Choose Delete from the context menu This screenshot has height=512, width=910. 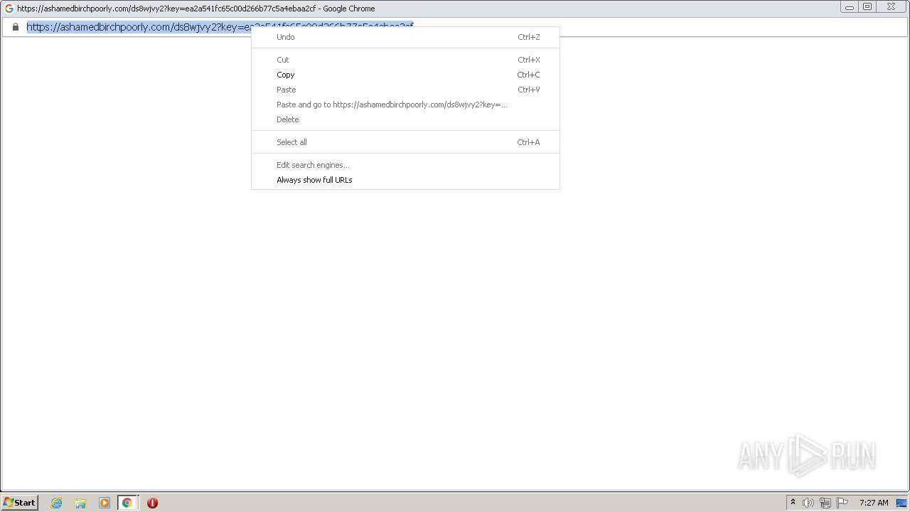tap(405, 119)
